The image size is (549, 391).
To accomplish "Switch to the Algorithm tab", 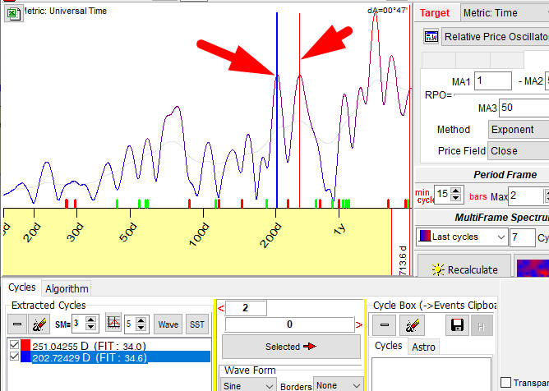I will coord(67,288).
